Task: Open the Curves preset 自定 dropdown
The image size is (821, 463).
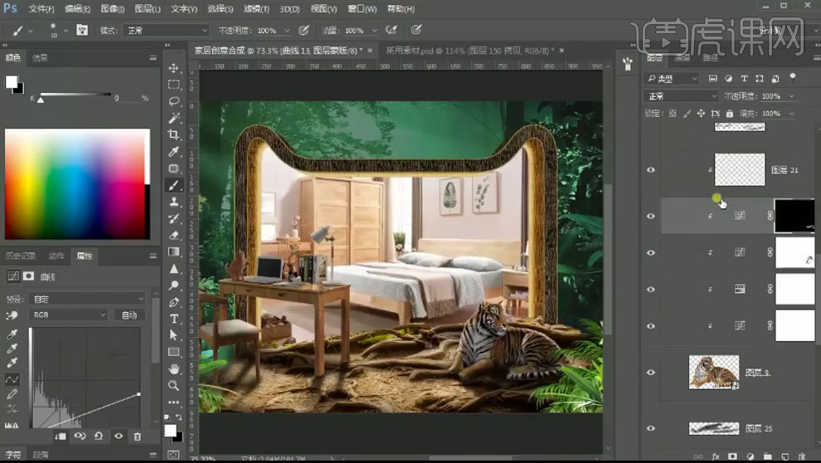Action: (87, 299)
